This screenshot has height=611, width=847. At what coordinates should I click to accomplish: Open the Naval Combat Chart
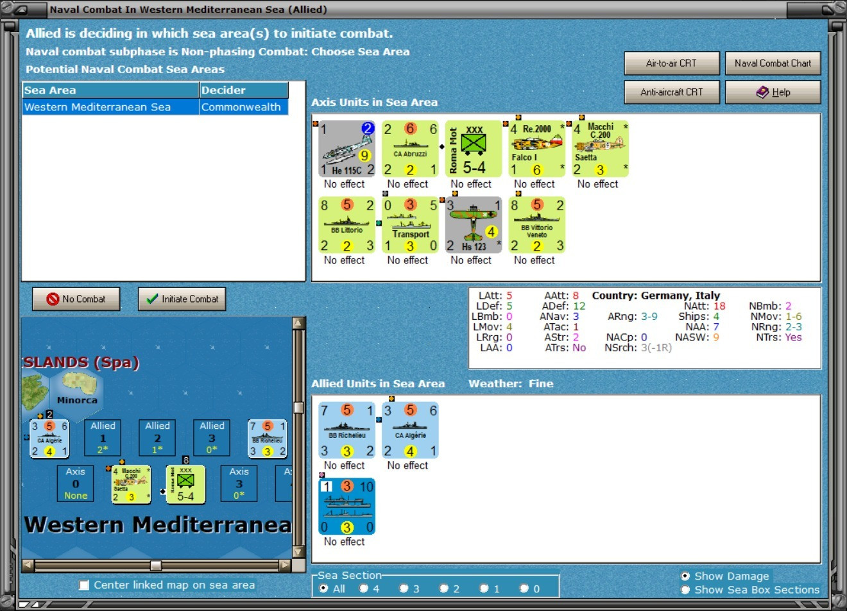point(773,63)
